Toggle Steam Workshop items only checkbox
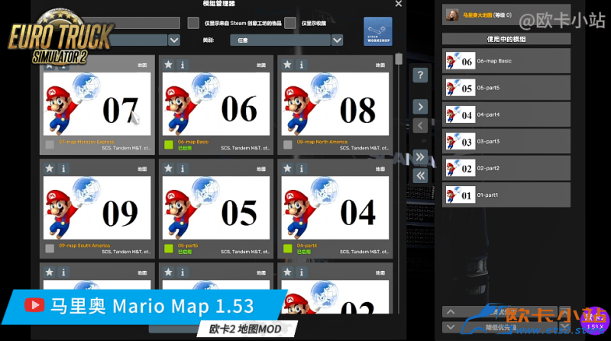The width and height of the screenshot is (611, 341). click(193, 23)
